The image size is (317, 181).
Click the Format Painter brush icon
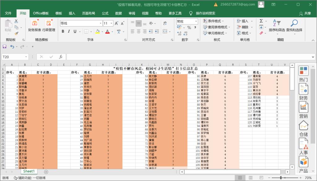[x=16, y=33]
